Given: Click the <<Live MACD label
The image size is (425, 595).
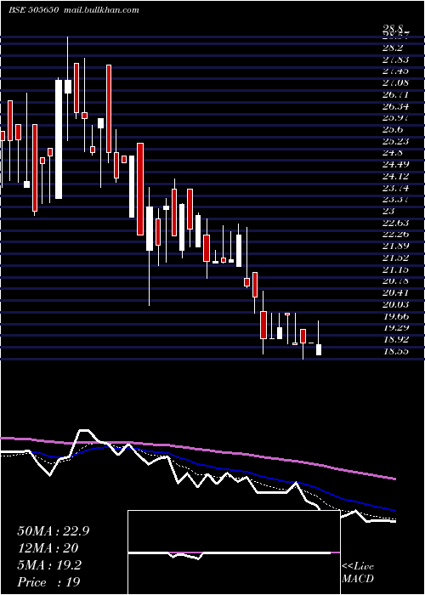Looking at the screenshot, I should (358, 572).
